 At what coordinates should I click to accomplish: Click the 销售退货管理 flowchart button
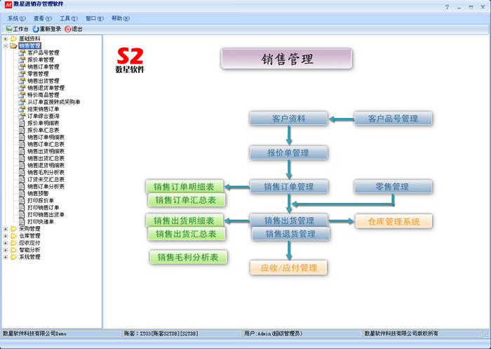290,234
